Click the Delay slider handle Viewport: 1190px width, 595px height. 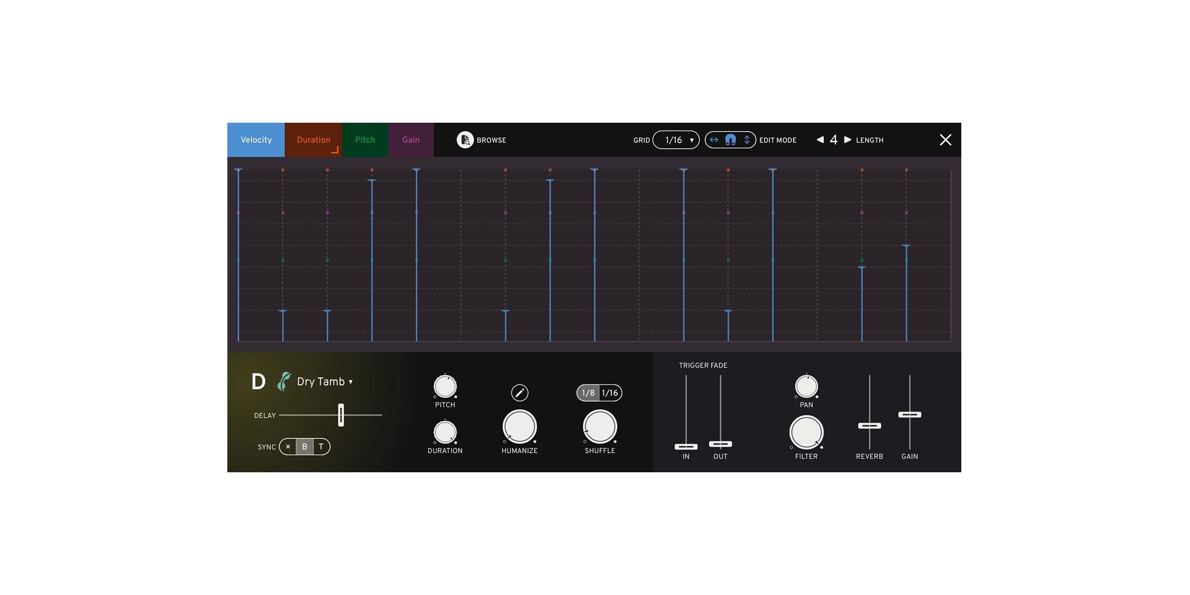(x=341, y=415)
